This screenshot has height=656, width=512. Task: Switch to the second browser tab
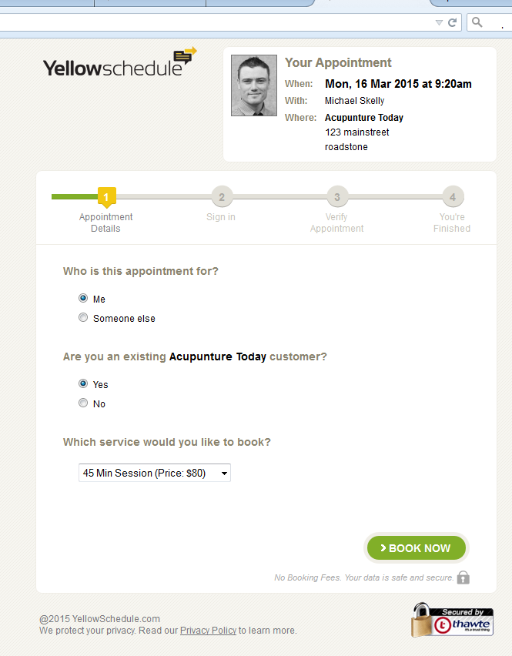point(150,3)
